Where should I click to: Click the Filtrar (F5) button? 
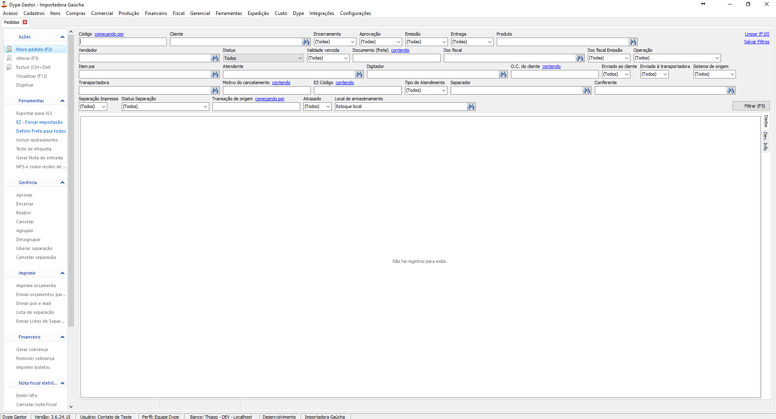751,106
